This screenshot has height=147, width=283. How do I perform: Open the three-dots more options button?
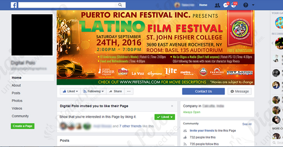[x=129, y=91]
